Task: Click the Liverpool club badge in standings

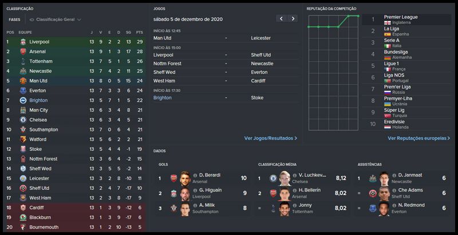Action: click(x=23, y=42)
